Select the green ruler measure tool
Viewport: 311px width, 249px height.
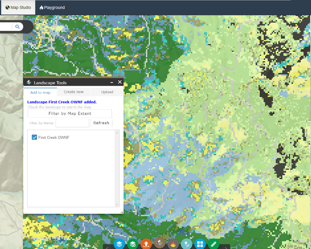pos(214,244)
